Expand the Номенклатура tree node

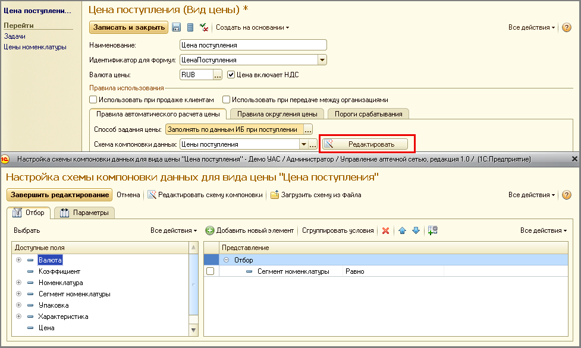point(18,283)
